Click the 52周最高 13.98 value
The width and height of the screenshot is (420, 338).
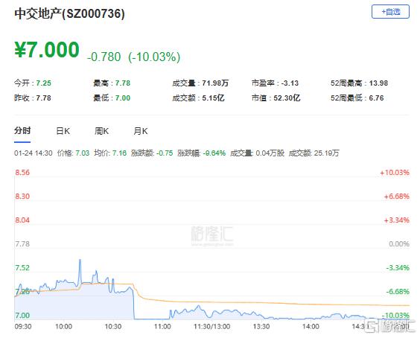378,83
